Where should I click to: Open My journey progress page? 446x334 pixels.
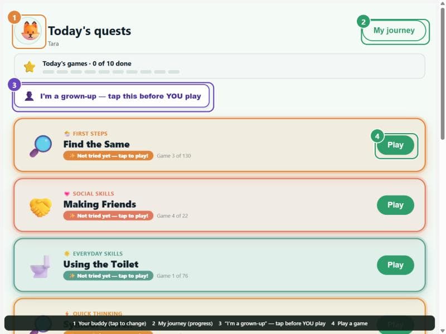point(394,31)
